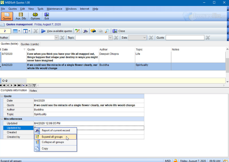Clear the Date filter with its X
Viewport: 229px width, 162px height.
pyautogui.click(x=151, y=38)
